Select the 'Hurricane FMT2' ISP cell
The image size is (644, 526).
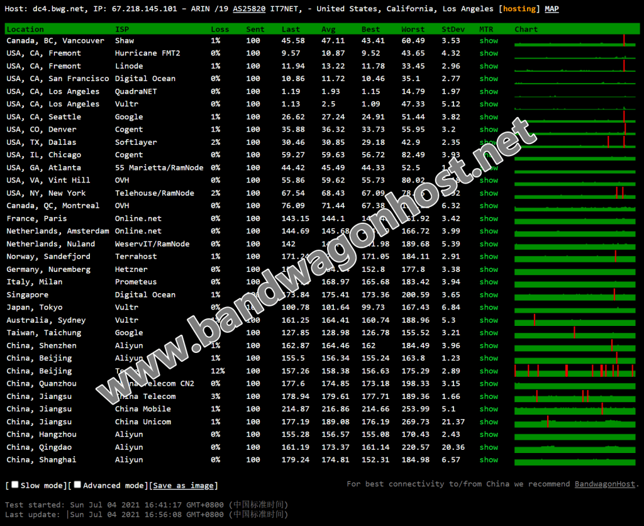coord(147,53)
